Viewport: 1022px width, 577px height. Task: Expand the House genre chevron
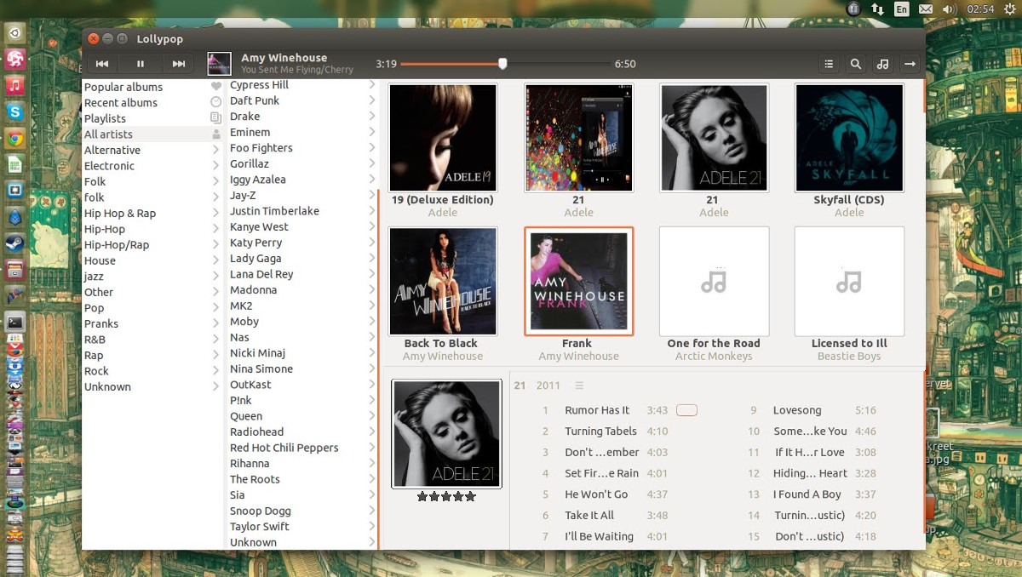pos(215,260)
